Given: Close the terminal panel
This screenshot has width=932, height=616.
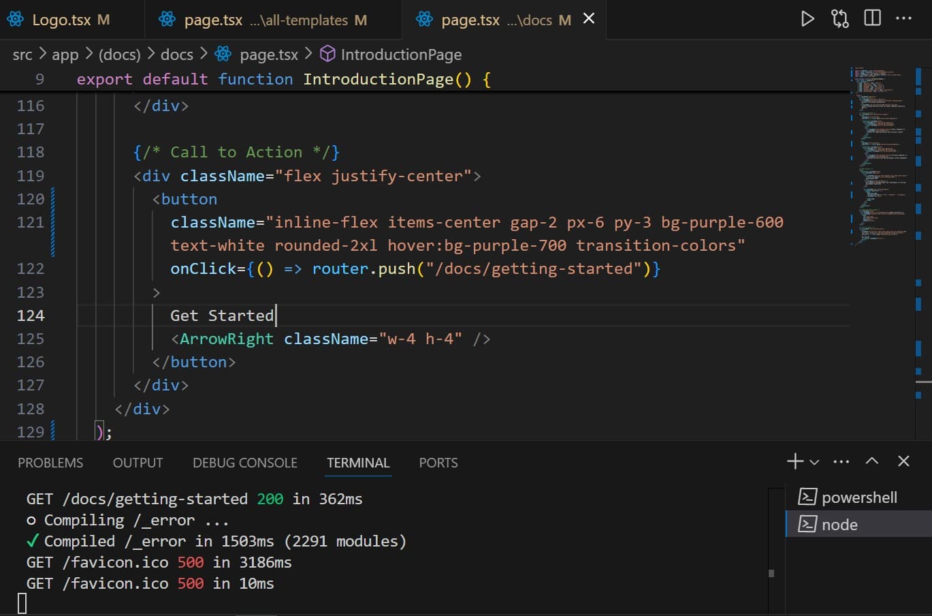Looking at the screenshot, I should coord(903,461).
